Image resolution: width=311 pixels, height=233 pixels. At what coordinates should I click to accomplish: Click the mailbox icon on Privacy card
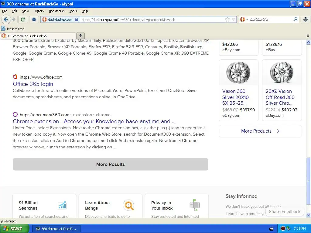click(x=195, y=205)
